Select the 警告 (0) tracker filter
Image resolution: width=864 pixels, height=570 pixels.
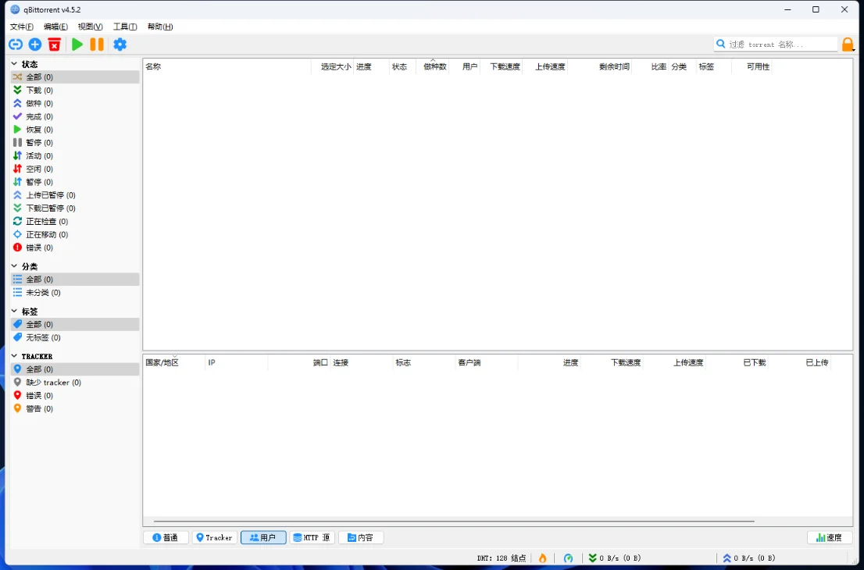pos(75,408)
